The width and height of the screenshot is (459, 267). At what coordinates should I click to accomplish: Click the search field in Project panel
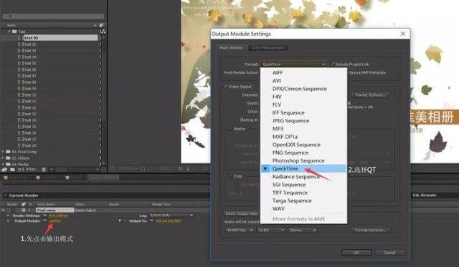[53, 16]
